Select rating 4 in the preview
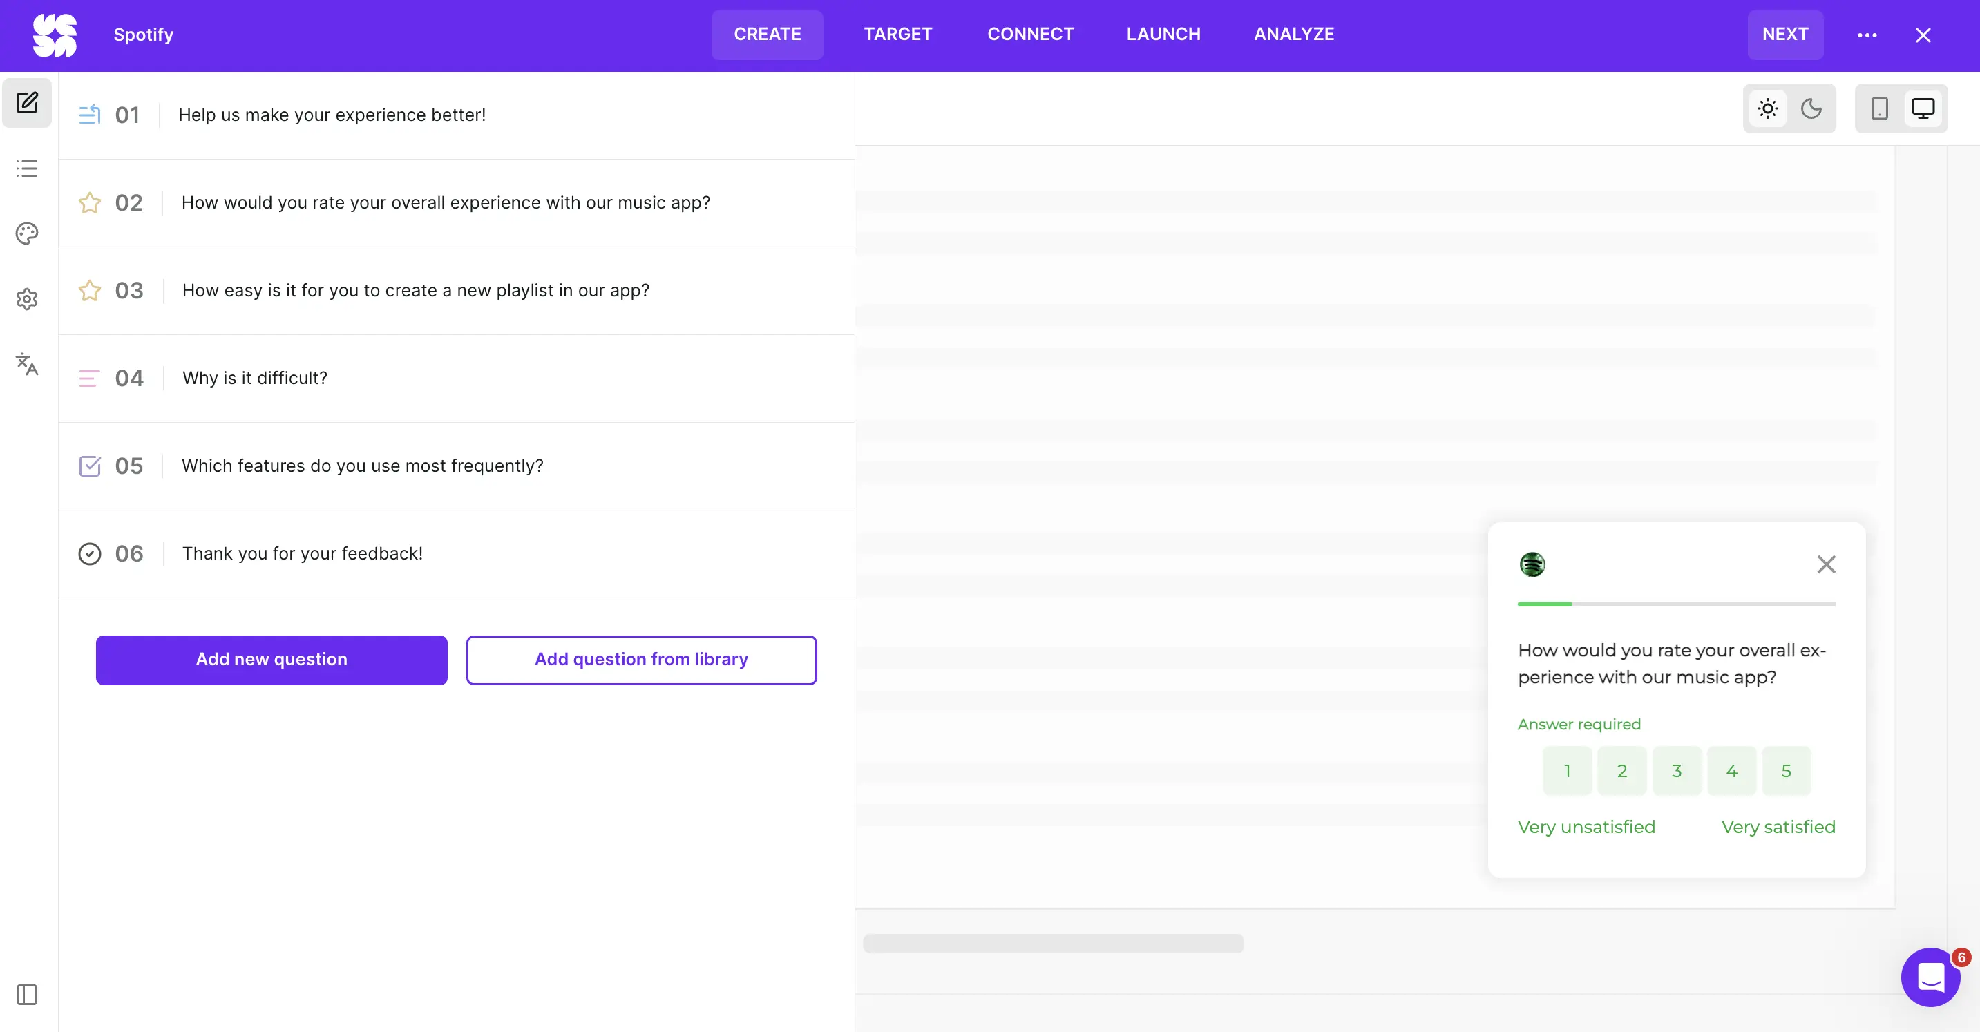Screen dimensions: 1980x1032 1732,771
